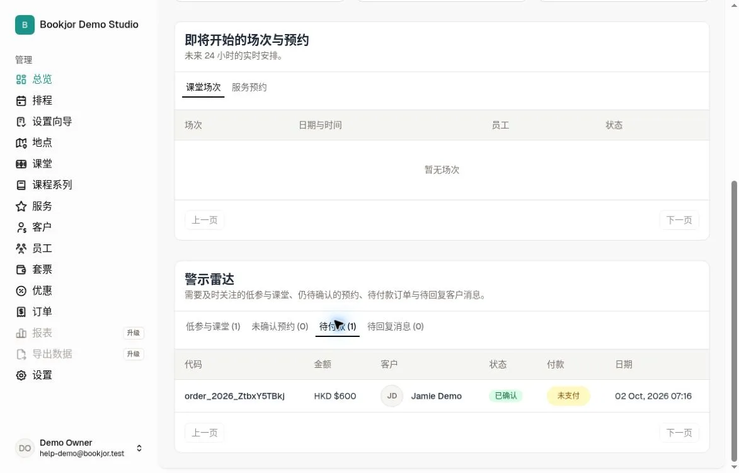
Task: Expand the Demo Owner account switcher chevrons
Action: coord(139,448)
